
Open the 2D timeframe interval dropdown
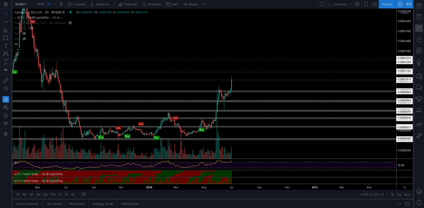coord(49,4)
